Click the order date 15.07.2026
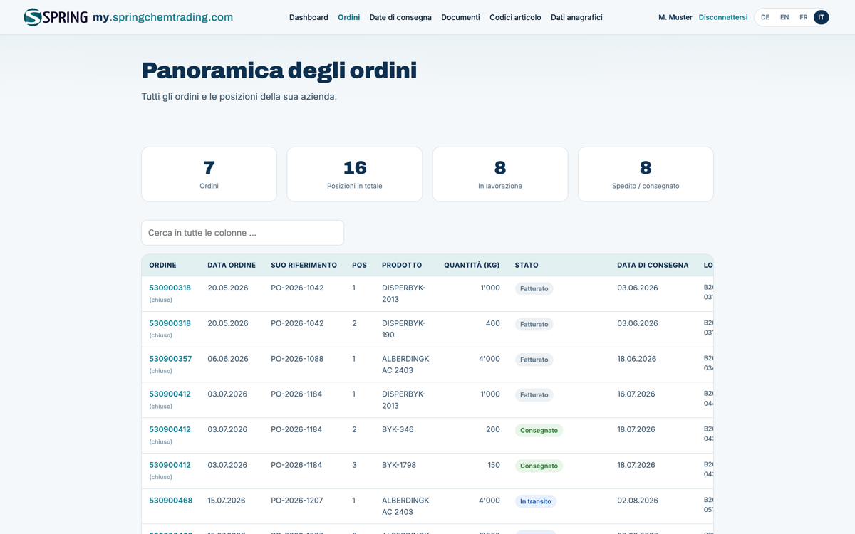 click(227, 501)
